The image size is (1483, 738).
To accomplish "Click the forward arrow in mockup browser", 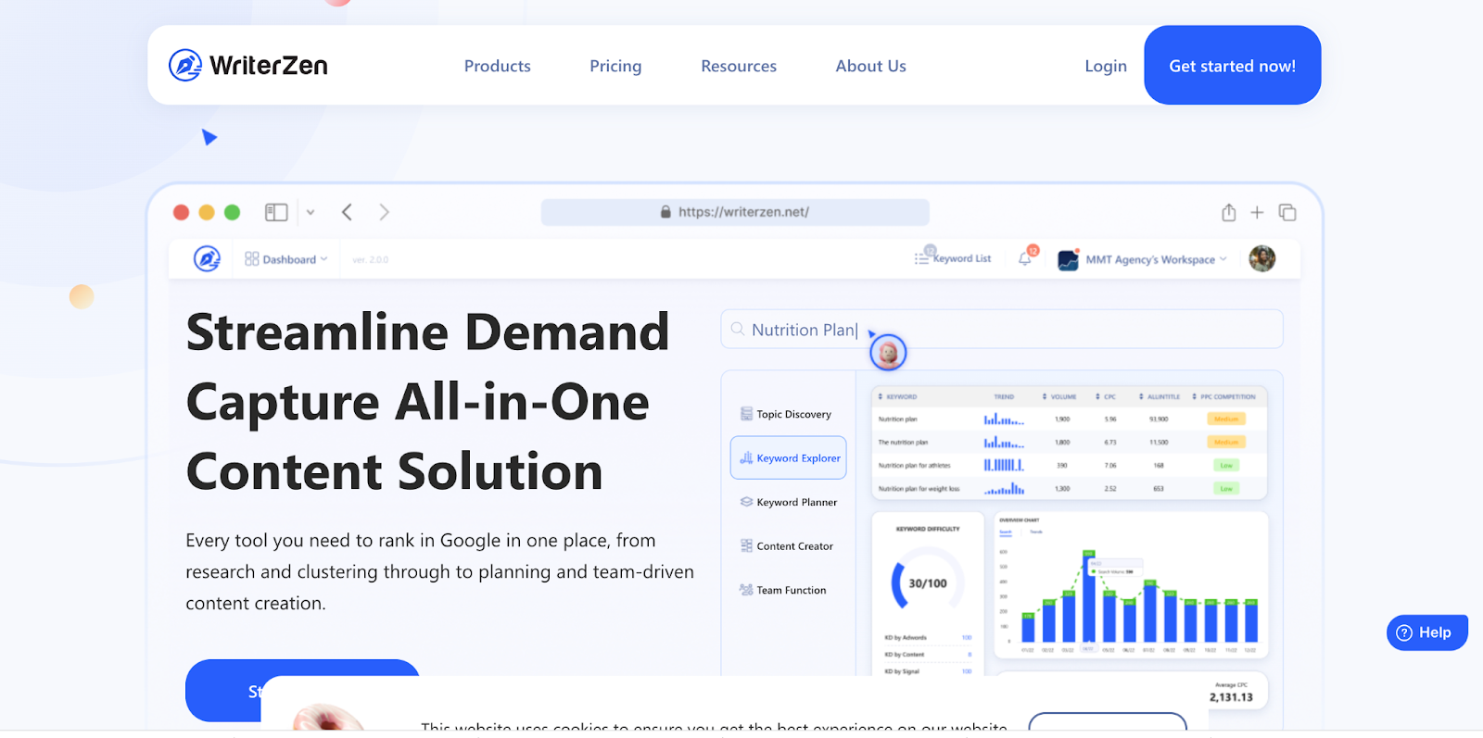I will point(384,212).
